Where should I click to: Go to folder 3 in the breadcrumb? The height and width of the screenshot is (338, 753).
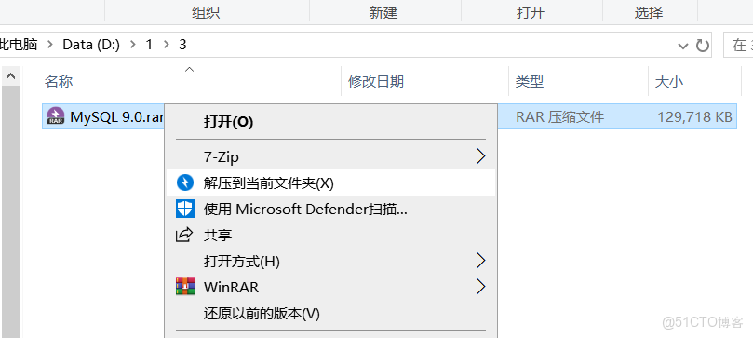182,45
